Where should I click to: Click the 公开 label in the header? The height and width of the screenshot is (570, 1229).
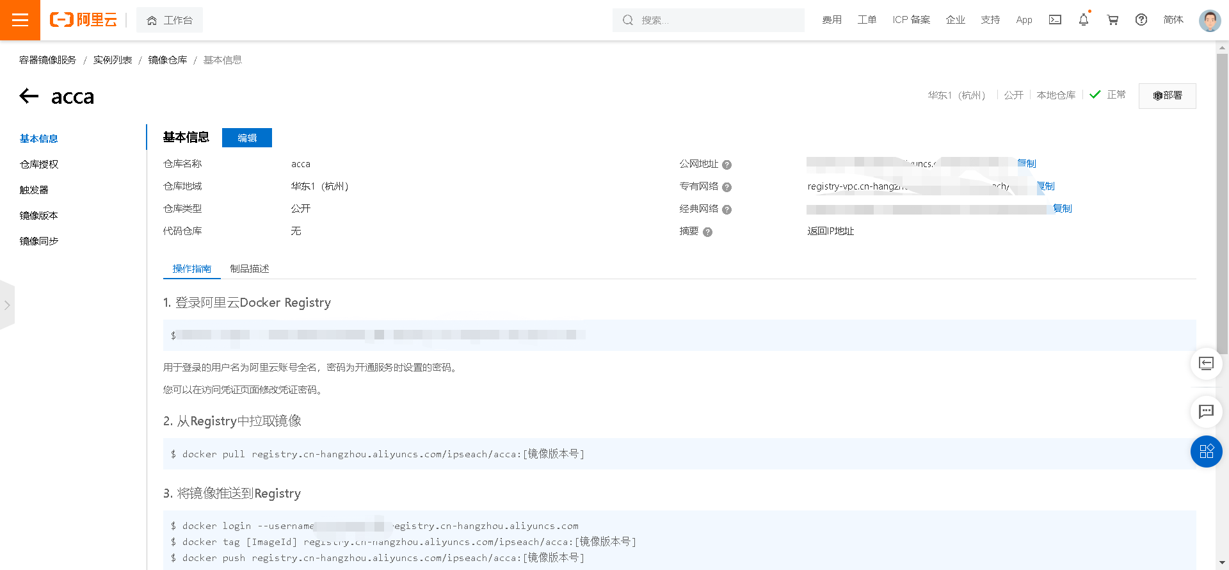tap(1013, 95)
